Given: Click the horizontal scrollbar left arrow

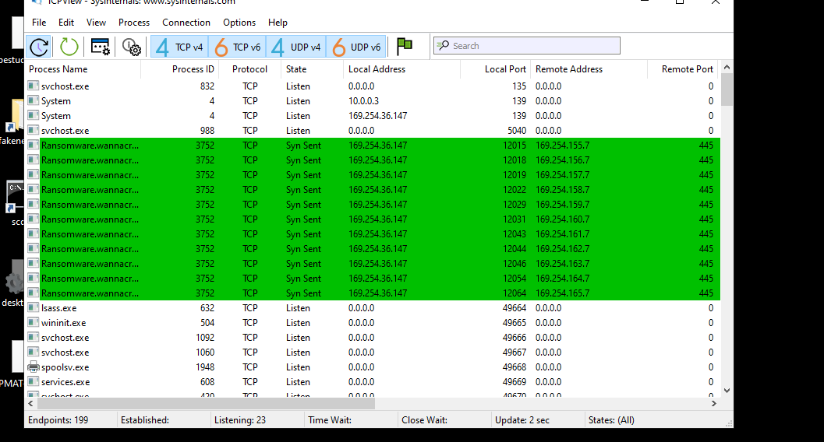Looking at the screenshot, I should tap(30, 403).
